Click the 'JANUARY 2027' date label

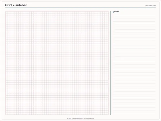[x=150, y=6]
